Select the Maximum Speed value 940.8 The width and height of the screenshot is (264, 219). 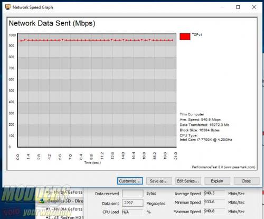214,211
